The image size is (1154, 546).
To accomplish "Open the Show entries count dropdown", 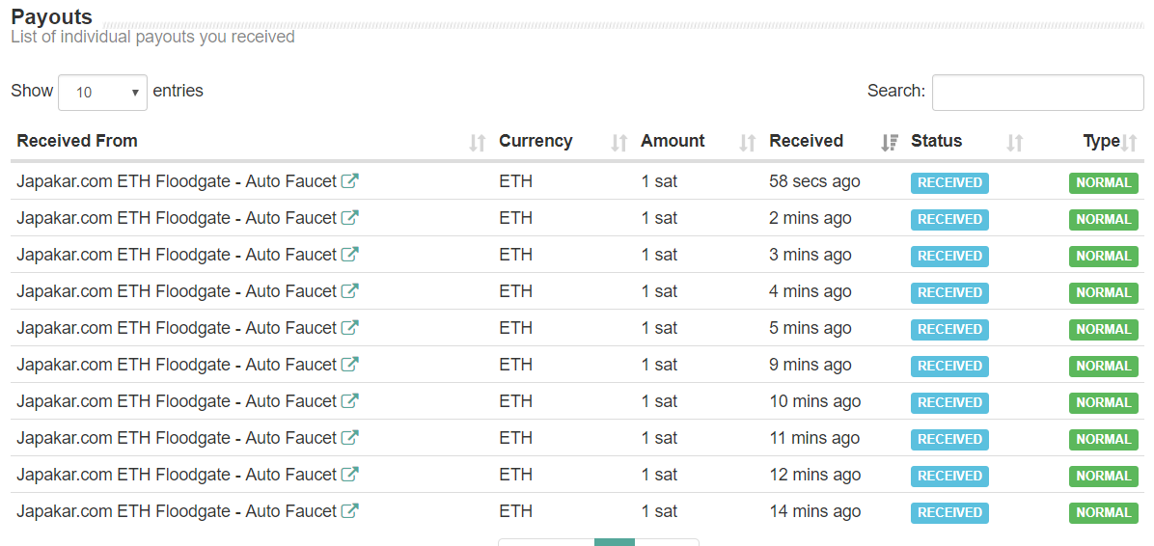I will coord(102,93).
